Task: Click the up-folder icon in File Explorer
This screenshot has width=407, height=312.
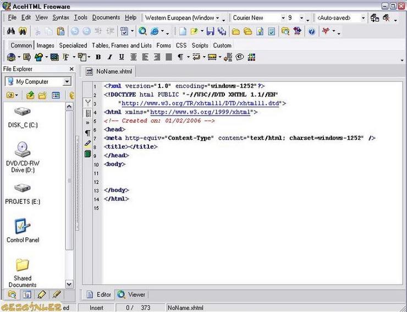Action: pyautogui.click(x=30, y=95)
